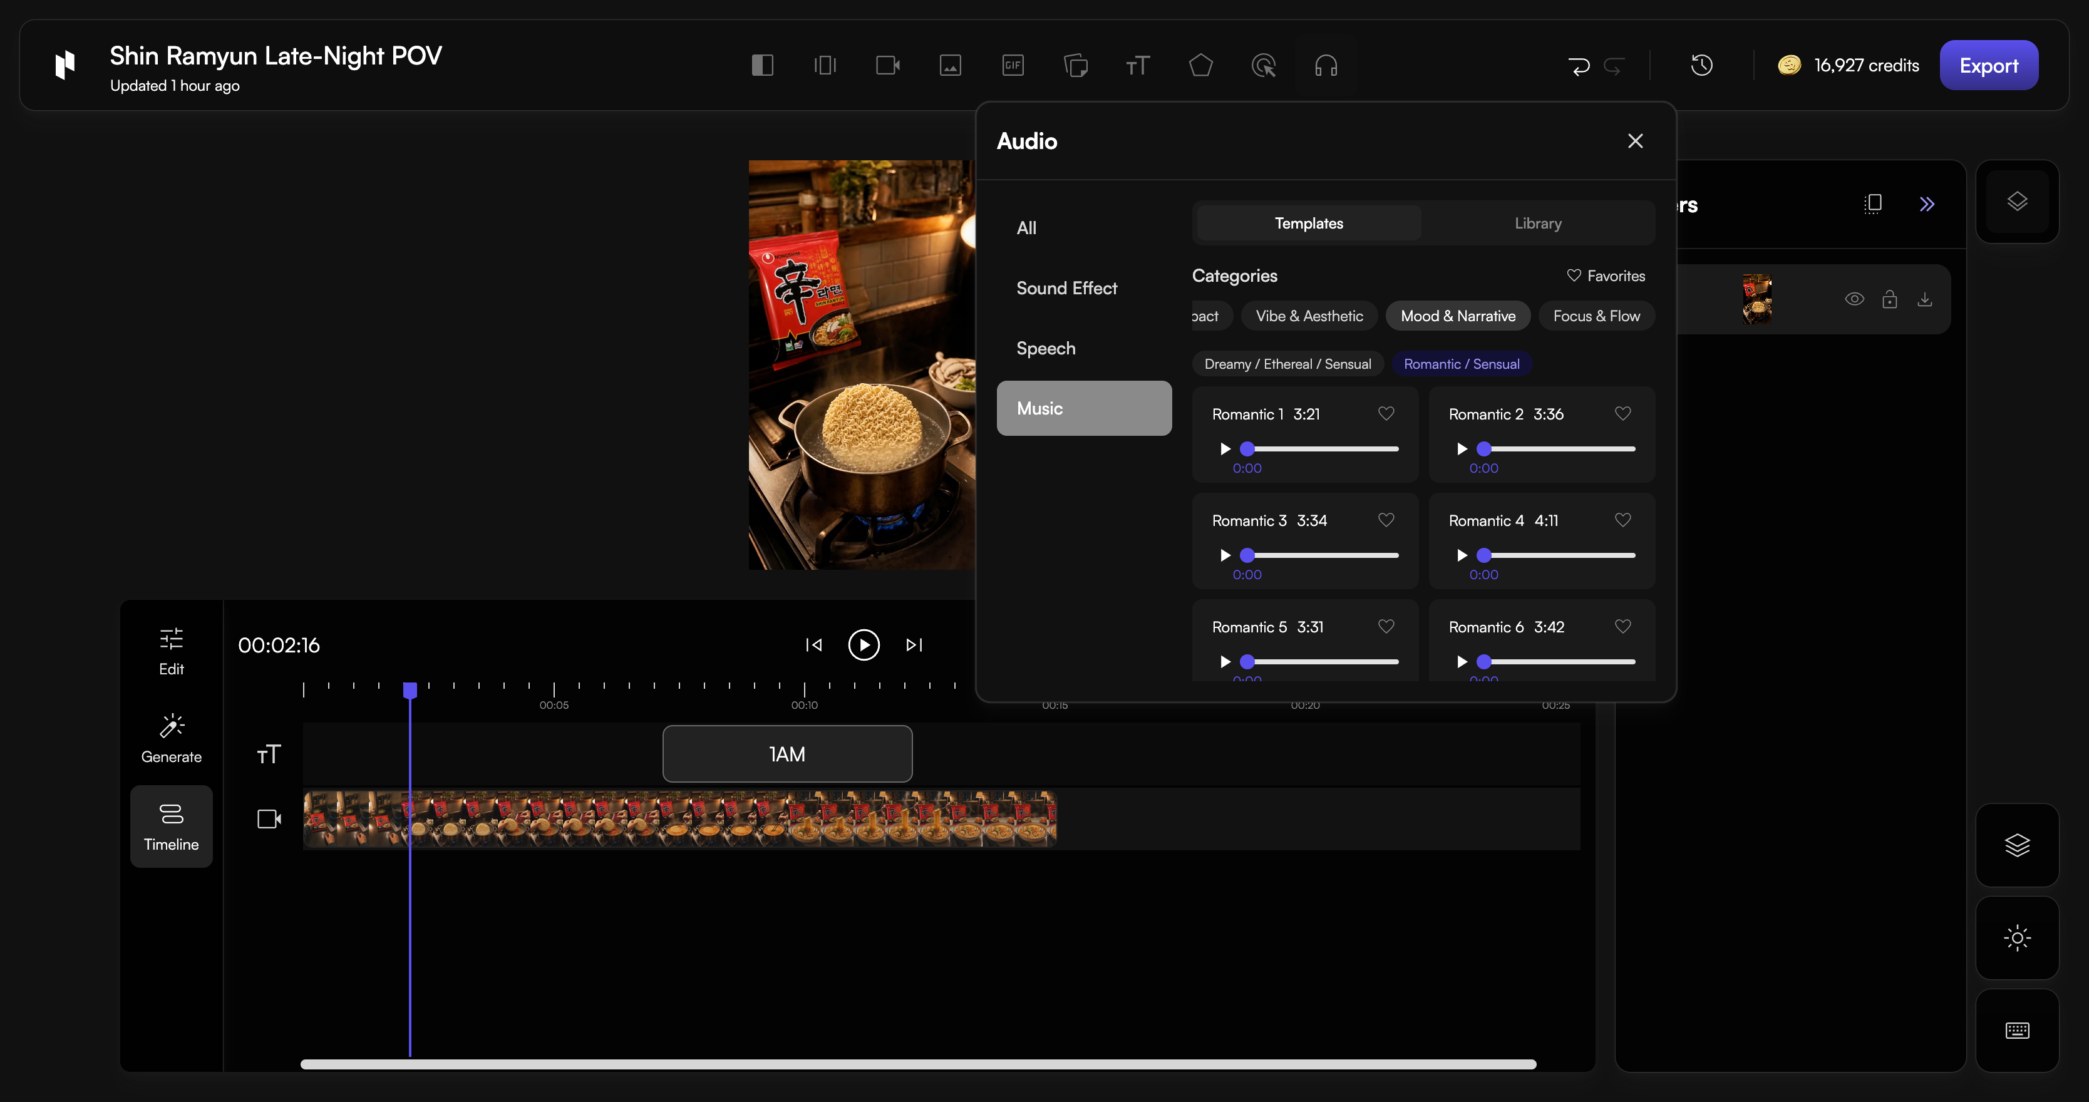Screen dimensions: 2089x1102
Task: Click the credits coin icon
Action: (1789, 65)
